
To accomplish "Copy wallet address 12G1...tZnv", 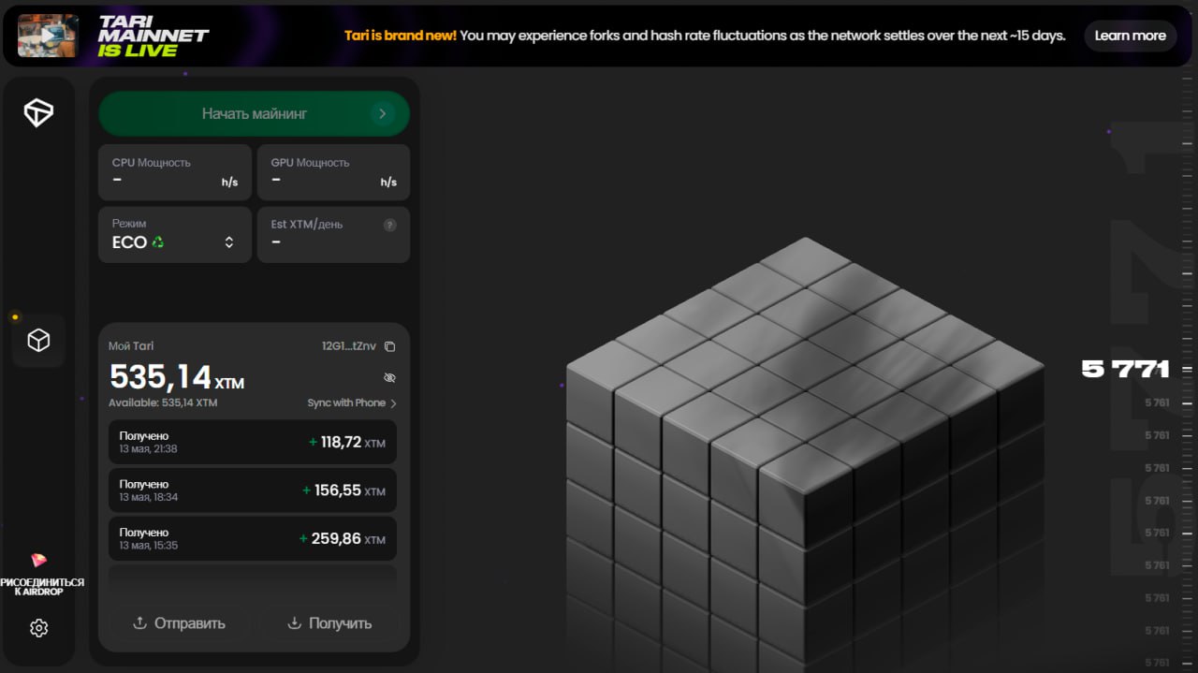I will (390, 346).
